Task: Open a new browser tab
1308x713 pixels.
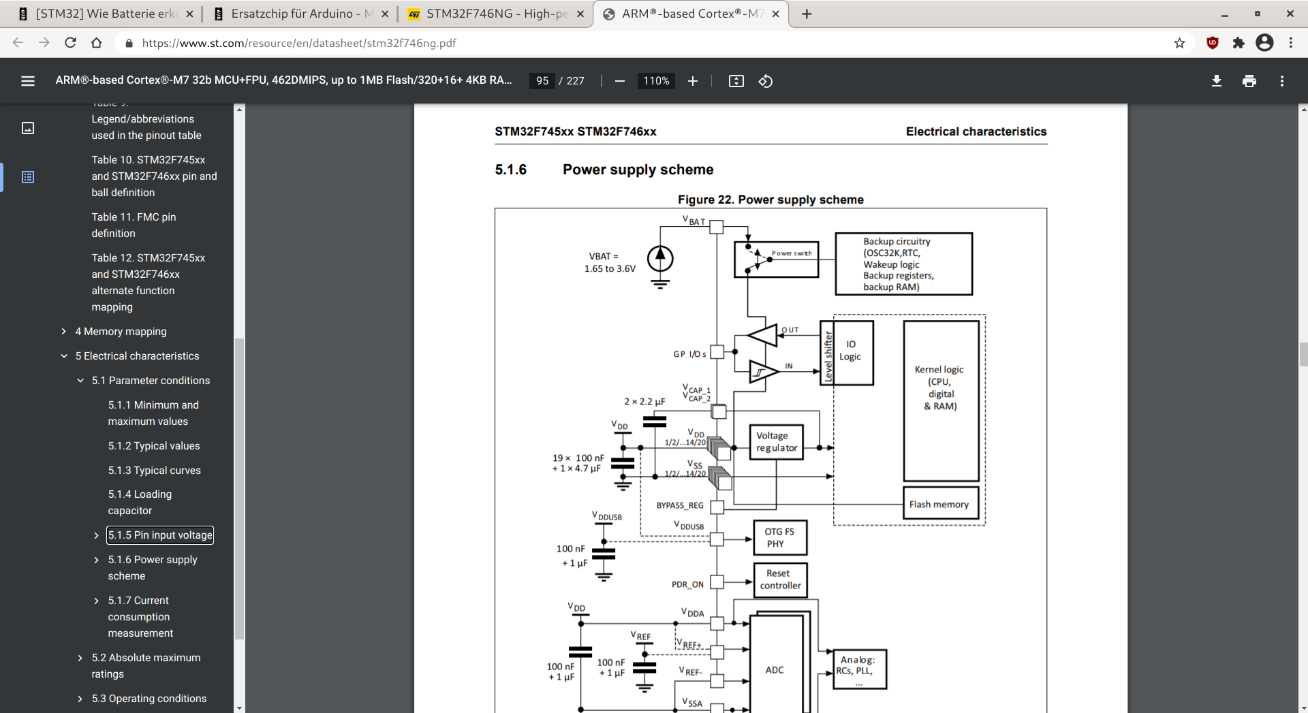Action: click(x=807, y=14)
